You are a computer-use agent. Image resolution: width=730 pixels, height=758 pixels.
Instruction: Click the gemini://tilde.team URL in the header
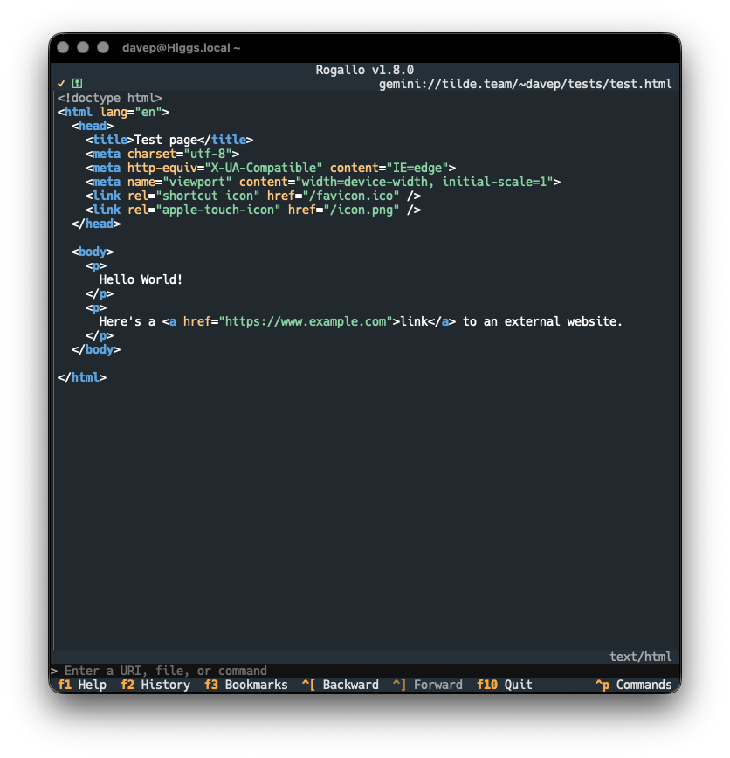[x=525, y=84]
